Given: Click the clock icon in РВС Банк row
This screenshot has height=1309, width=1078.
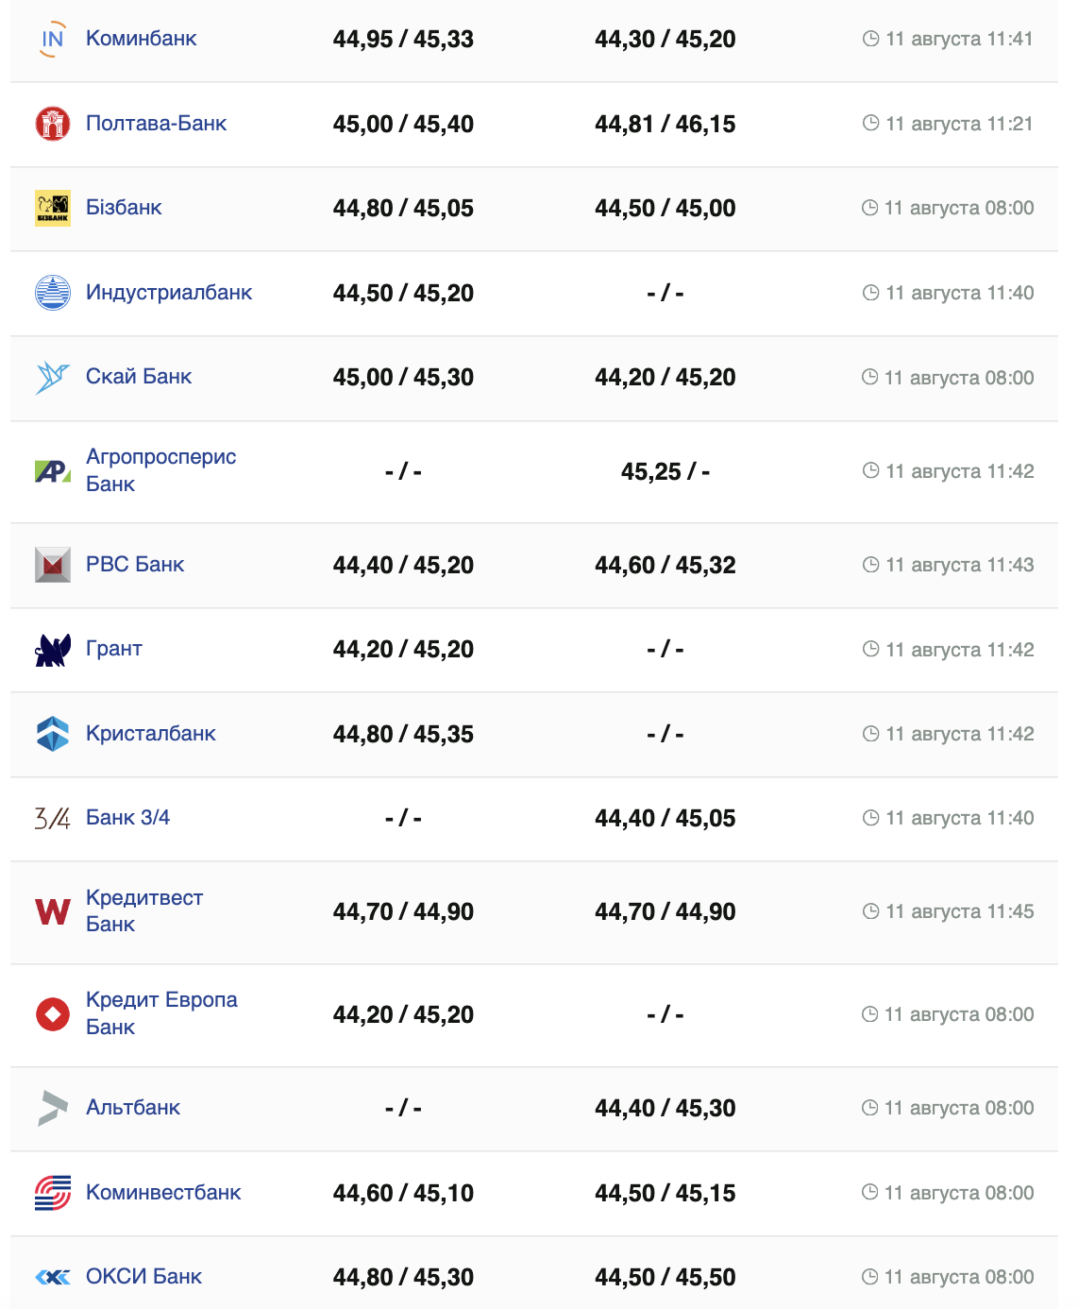Looking at the screenshot, I should (x=870, y=565).
